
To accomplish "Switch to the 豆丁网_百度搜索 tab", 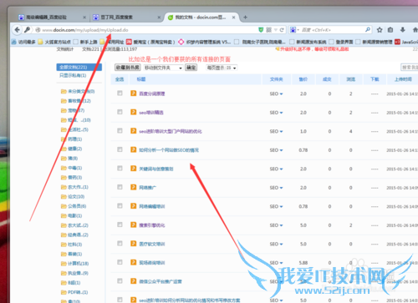I will point(126,18).
